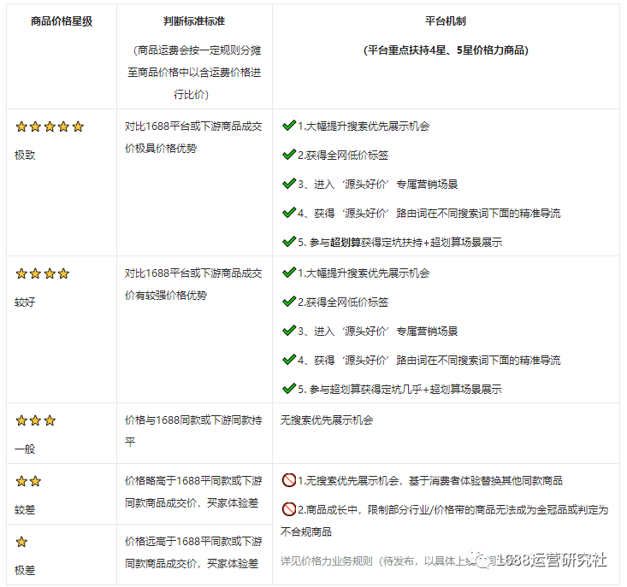Select the 判断标准标准 column header
627x587 pixels.
point(193,21)
